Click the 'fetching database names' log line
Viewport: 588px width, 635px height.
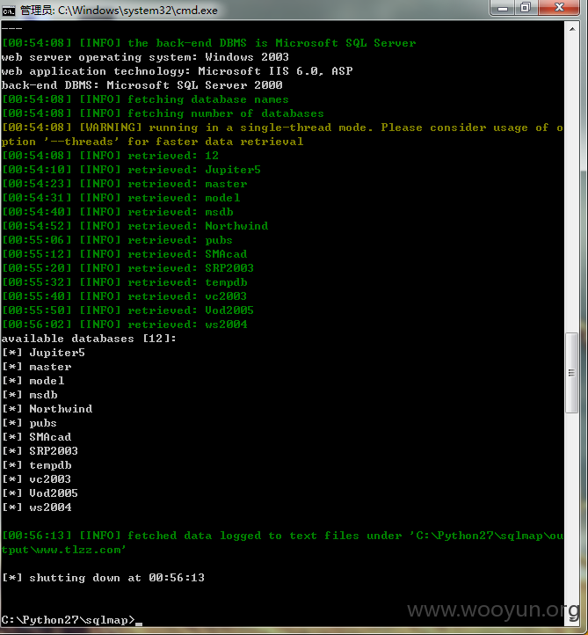pyautogui.click(x=145, y=99)
